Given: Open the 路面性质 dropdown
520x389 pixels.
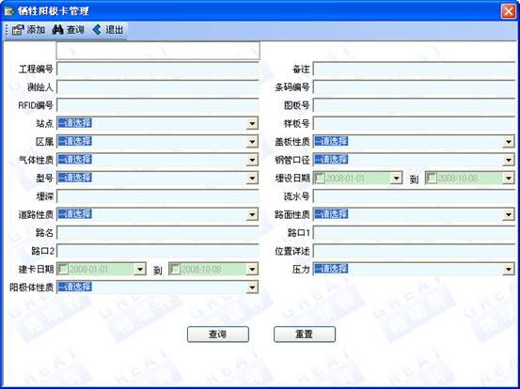Looking at the screenshot, I should 509,214.
